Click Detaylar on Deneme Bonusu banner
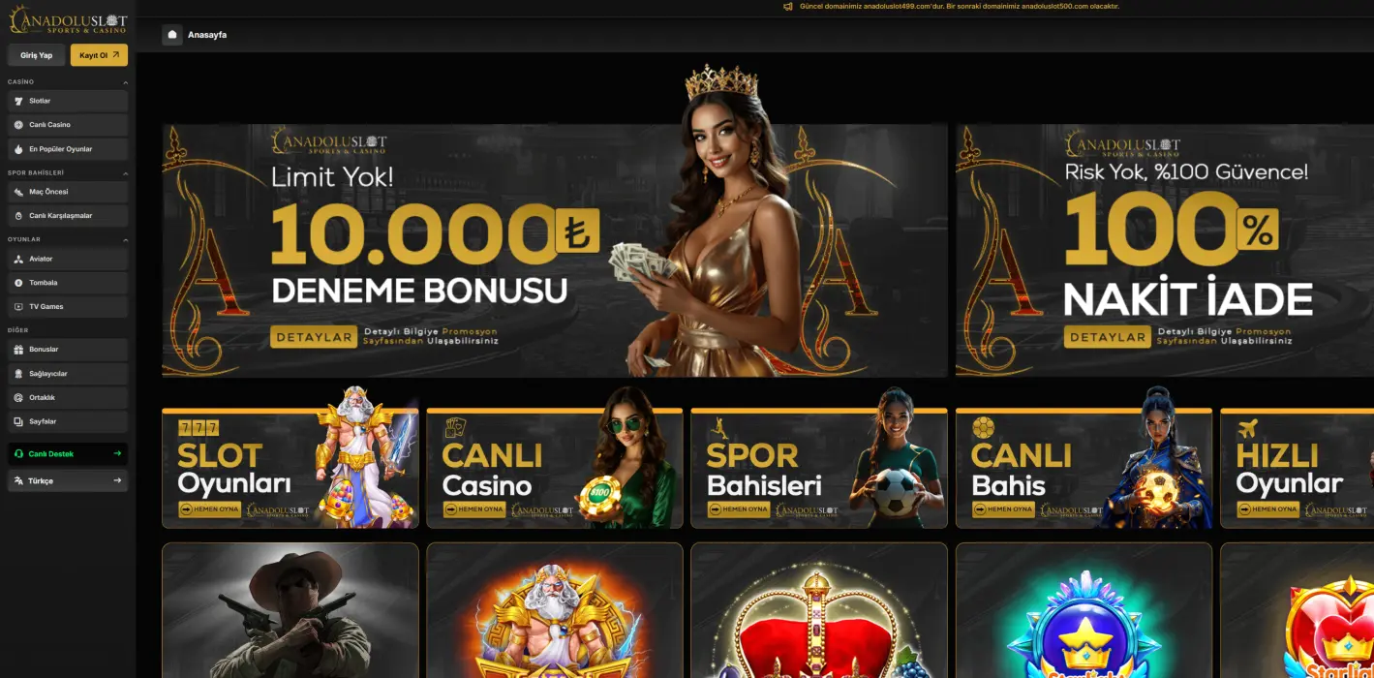This screenshot has width=1374, height=678. coord(314,337)
